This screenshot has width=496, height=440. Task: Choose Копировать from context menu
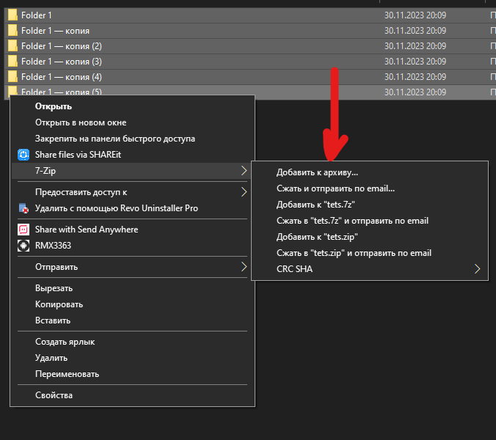click(x=59, y=304)
